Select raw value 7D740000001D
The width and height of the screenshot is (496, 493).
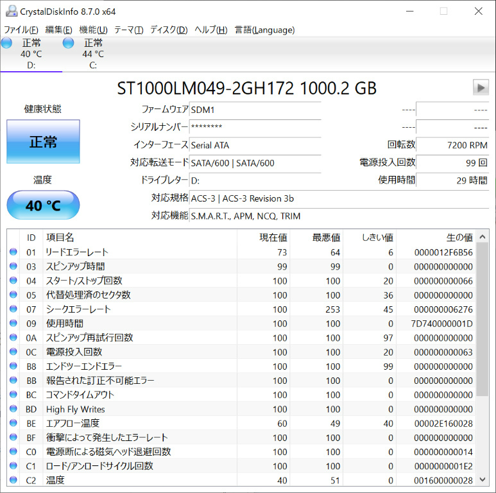(x=442, y=324)
